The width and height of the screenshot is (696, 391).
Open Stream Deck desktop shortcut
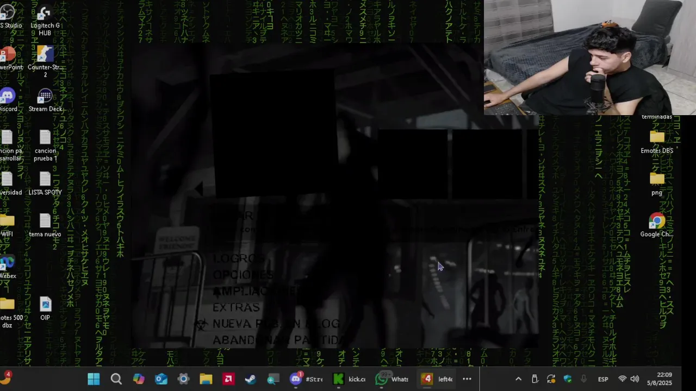[45, 100]
